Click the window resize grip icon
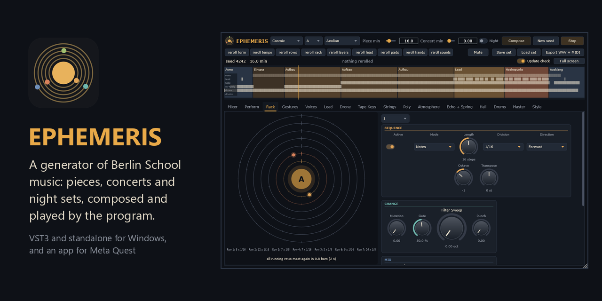Screen dimensions: 602x301 (585, 266)
